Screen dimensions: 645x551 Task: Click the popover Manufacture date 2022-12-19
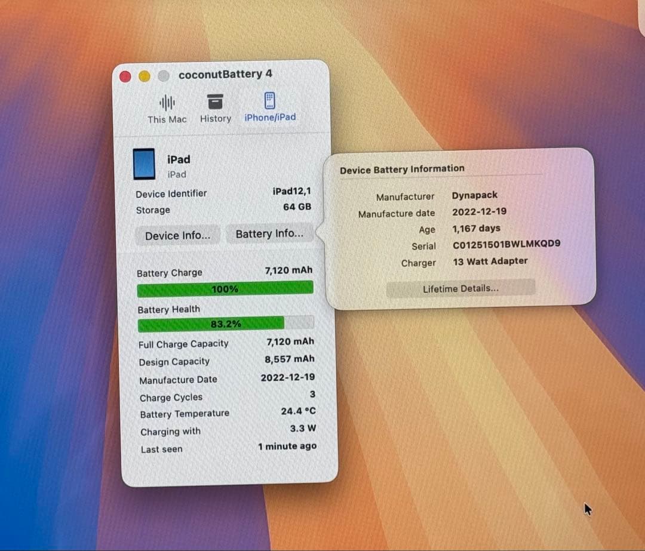pos(479,212)
